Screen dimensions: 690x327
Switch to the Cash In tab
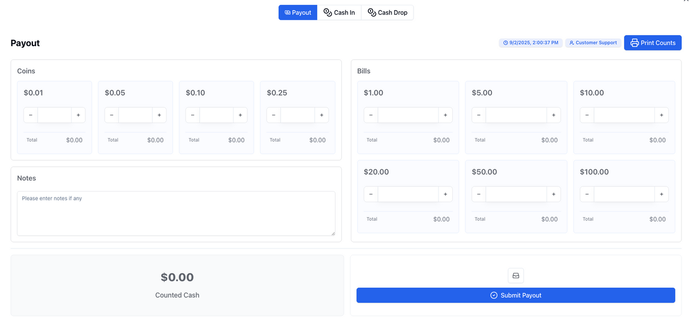click(339, 13)
